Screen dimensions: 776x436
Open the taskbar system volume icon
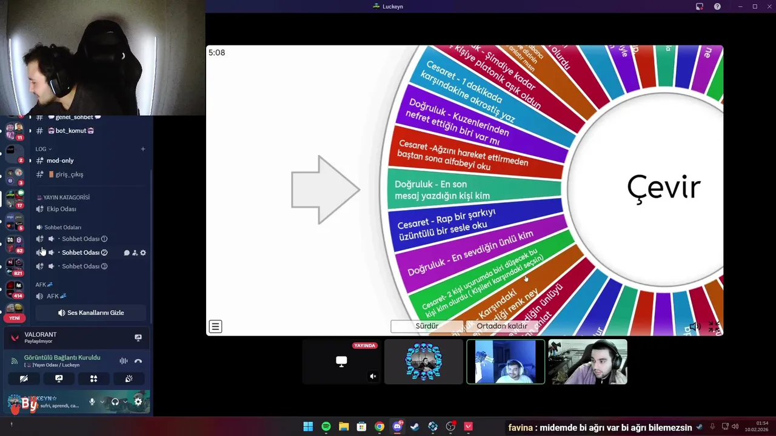[x=735, y=427]
